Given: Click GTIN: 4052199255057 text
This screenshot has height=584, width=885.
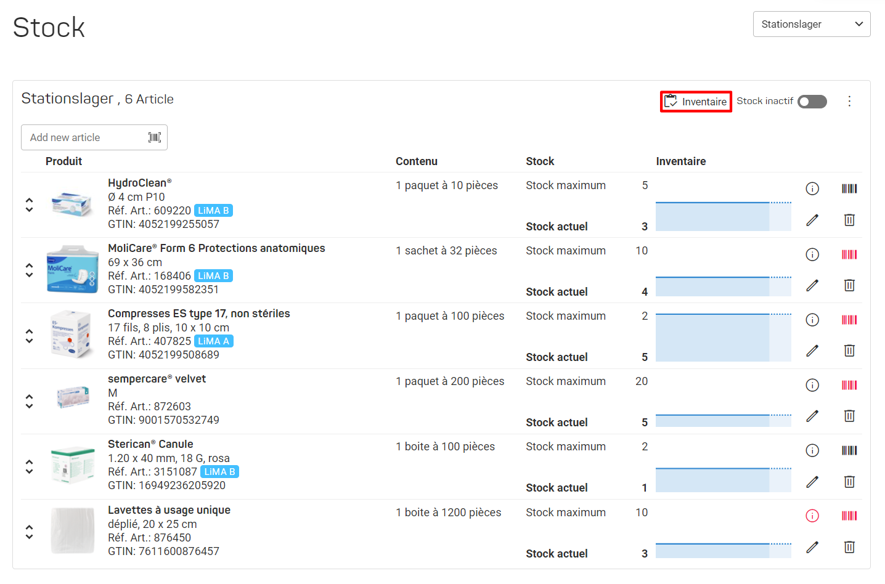Looking at the screenshot, I should coord(163,224).
